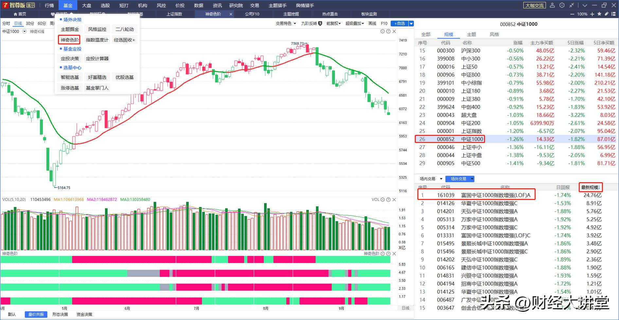Click the zoom out minus icon
Viewport: 619px width, 320px height.
coord(572,14)
